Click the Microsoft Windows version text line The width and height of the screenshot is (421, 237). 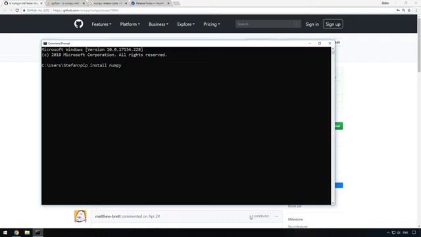(92, 49)
